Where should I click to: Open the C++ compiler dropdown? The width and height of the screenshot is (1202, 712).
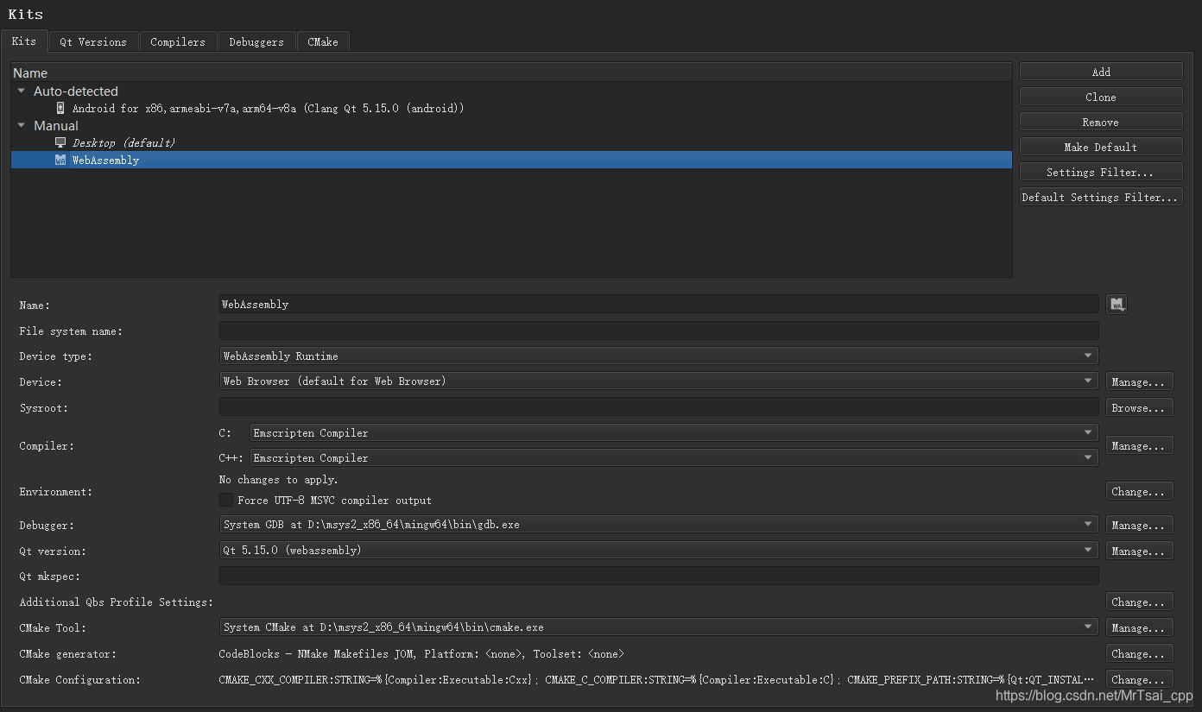coord(674,457)
